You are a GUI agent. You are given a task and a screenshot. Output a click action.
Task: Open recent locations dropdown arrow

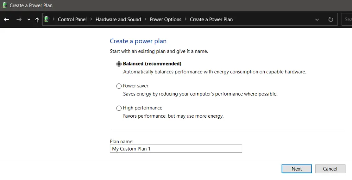(x=29, y=20)
